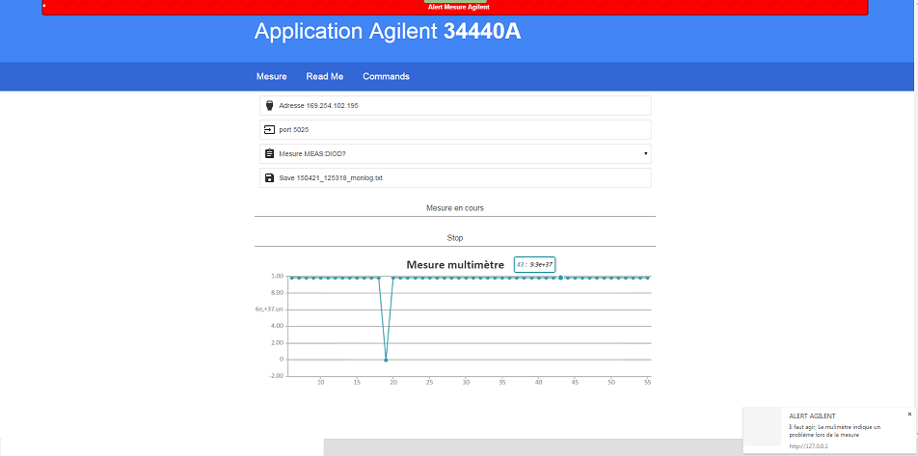Click the red Alert Mesure Agilent banner
Image resolution: width=918 pixels, height=456 pixels.
point(455,8)
